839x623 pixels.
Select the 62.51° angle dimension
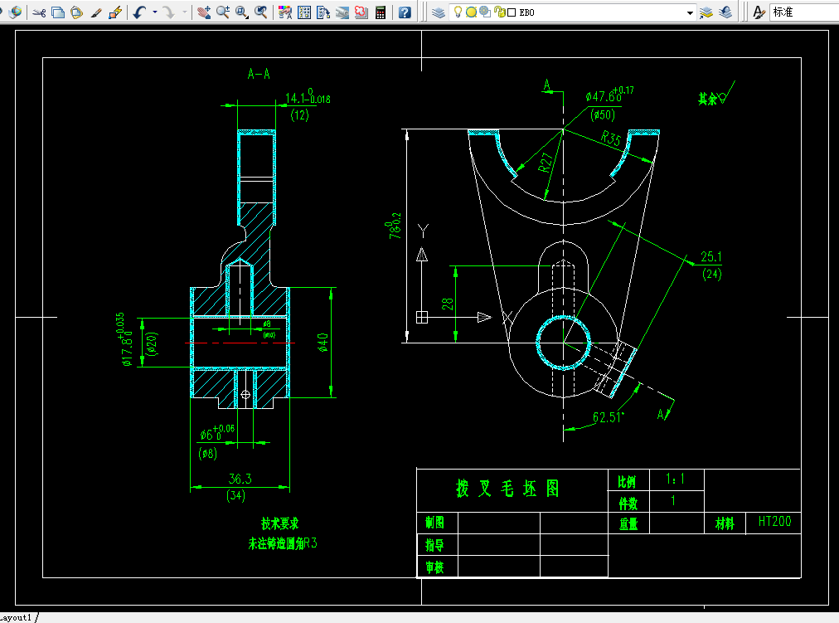[609, 417]
